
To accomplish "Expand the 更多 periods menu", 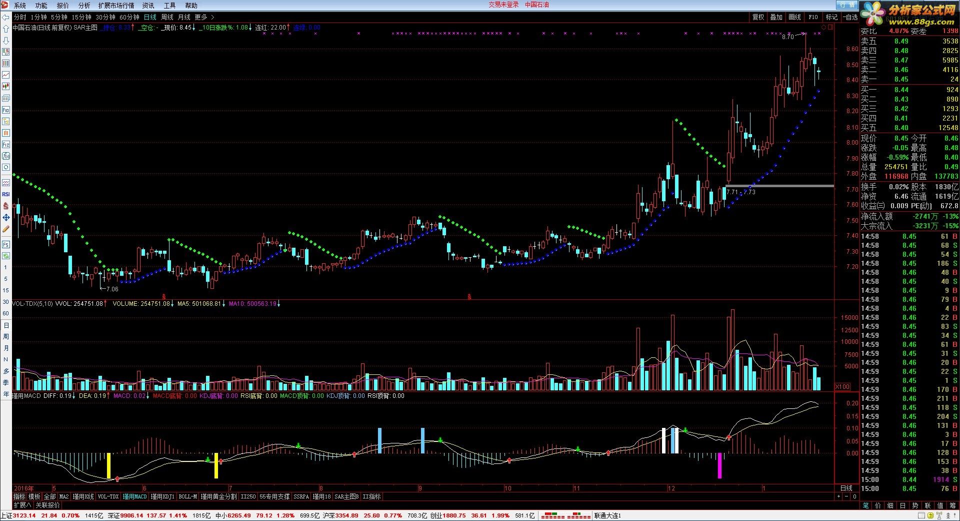I will click(x=204, y=17).
